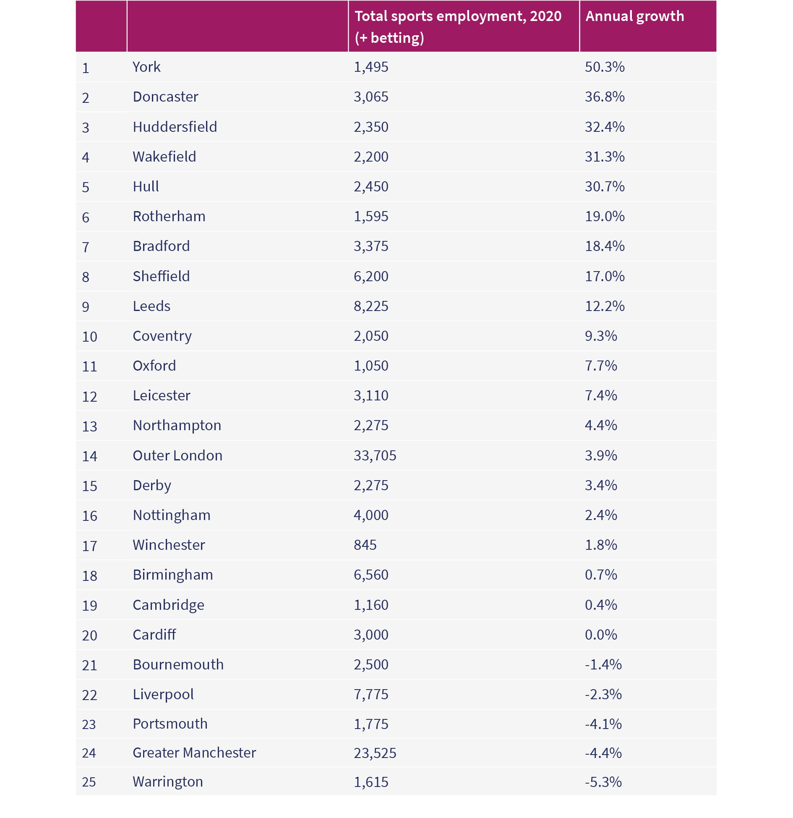This screenshot has height=818, width=793.
Task: Select Greater Manchester's 23,525 figure
Action: click(x=375, y=753)
